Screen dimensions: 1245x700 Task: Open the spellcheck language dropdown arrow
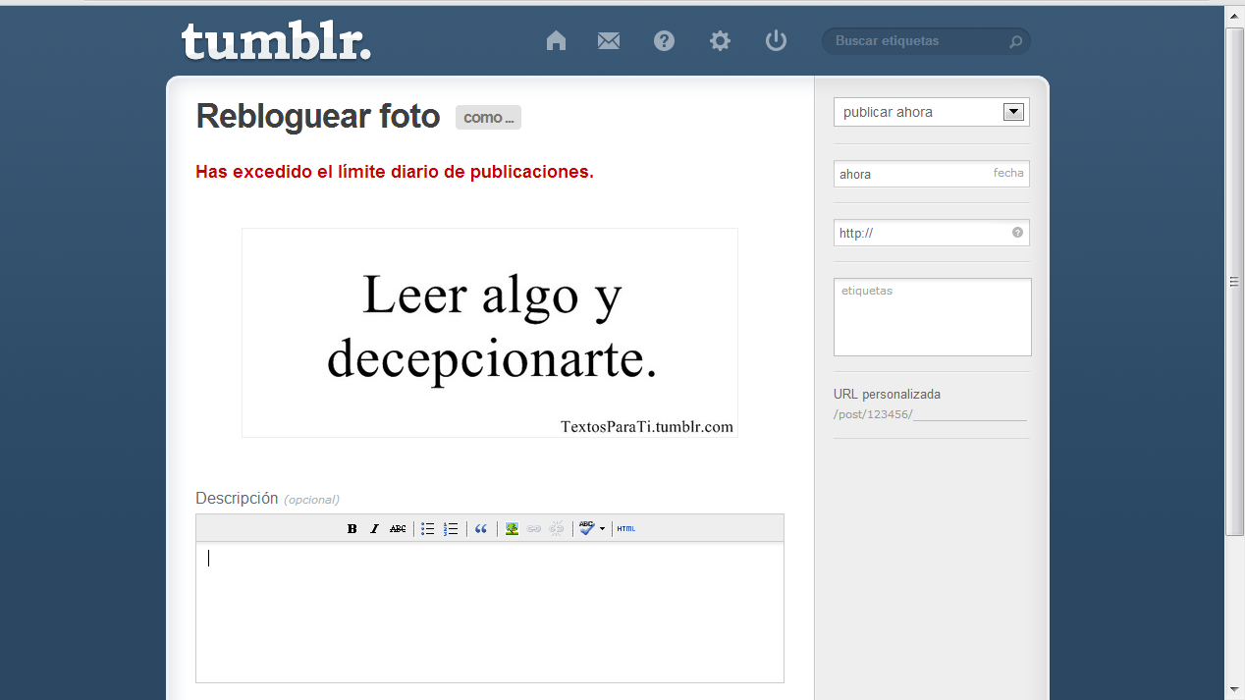point(602,529)
